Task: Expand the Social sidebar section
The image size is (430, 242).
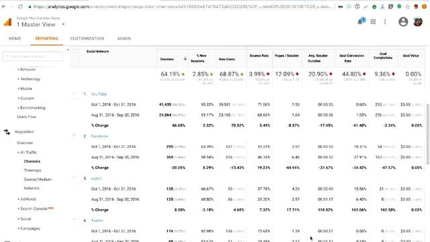Action: point(24,219)
